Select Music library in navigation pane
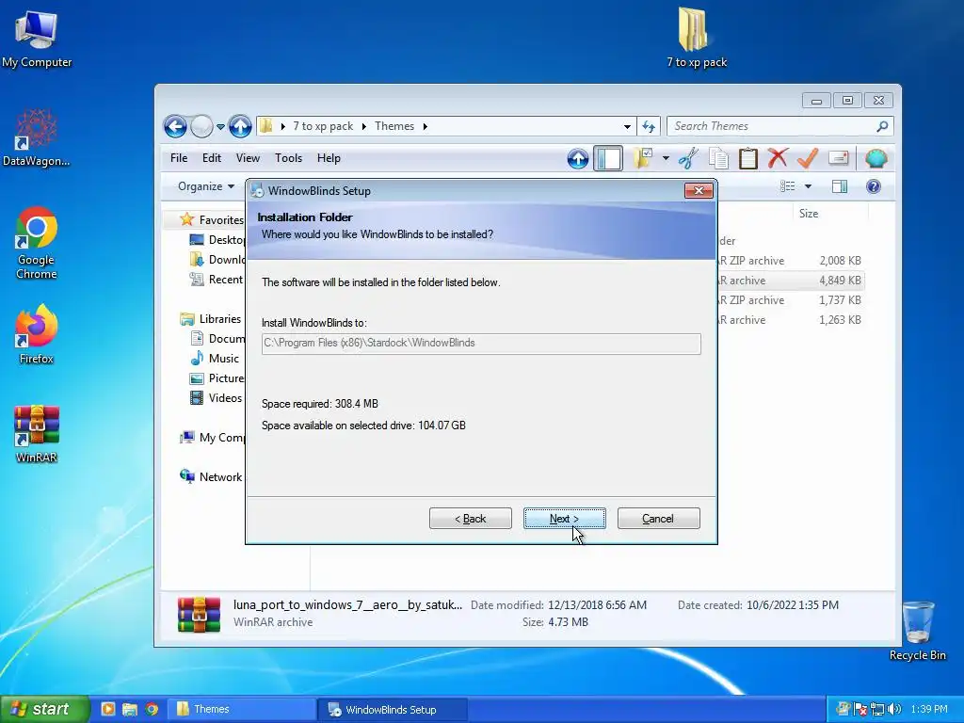 coord(215,358)
